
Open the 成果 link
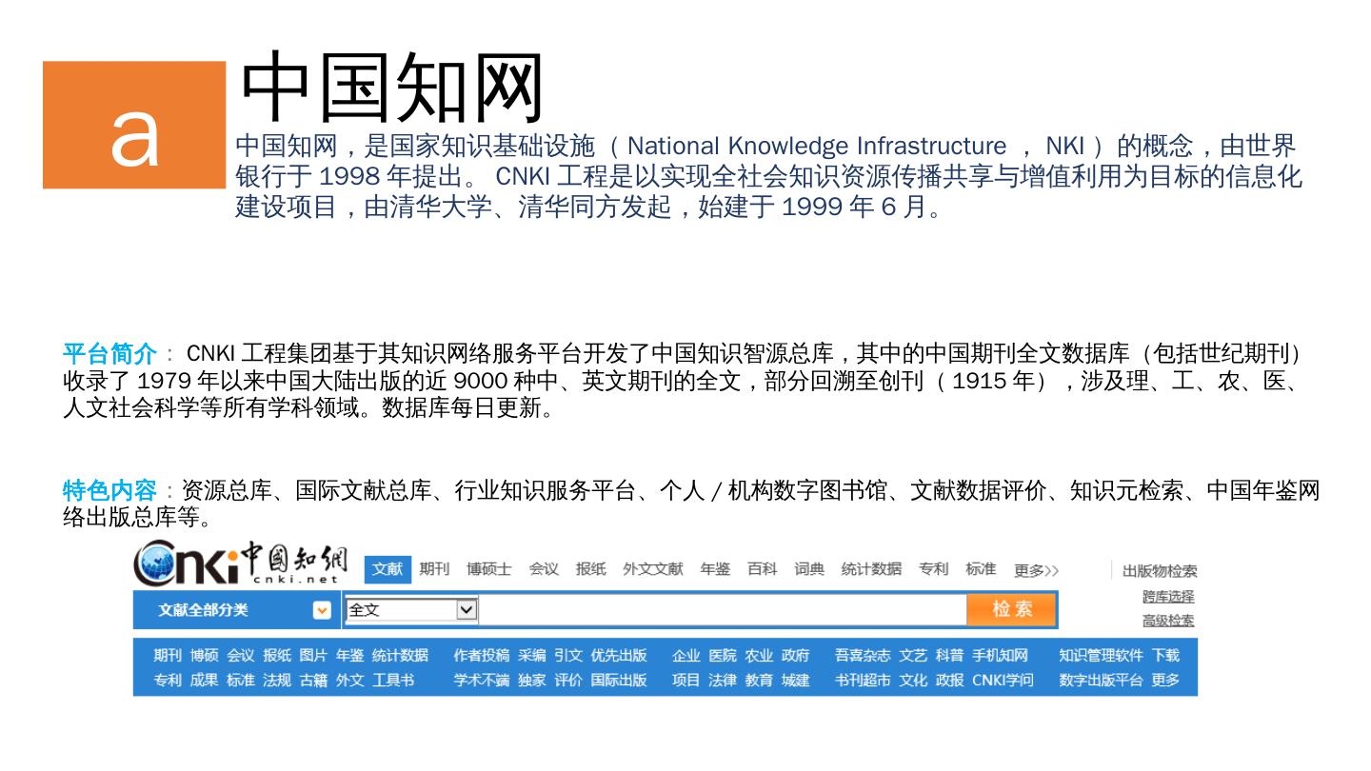[204, 681]
